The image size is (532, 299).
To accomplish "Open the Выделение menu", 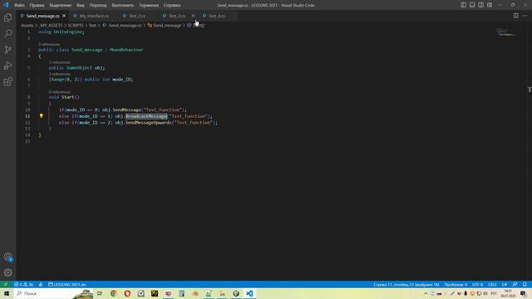I will click(61, 5).
